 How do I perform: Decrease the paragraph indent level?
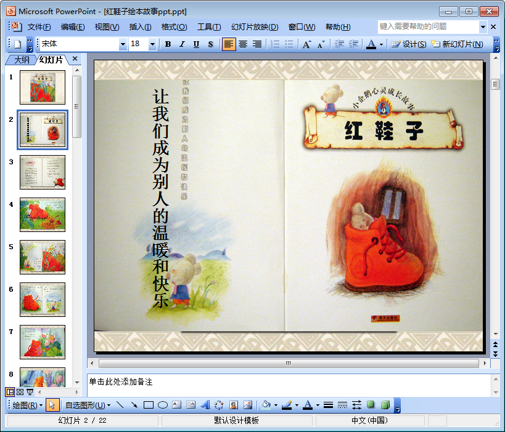click(x=340, y=44)
